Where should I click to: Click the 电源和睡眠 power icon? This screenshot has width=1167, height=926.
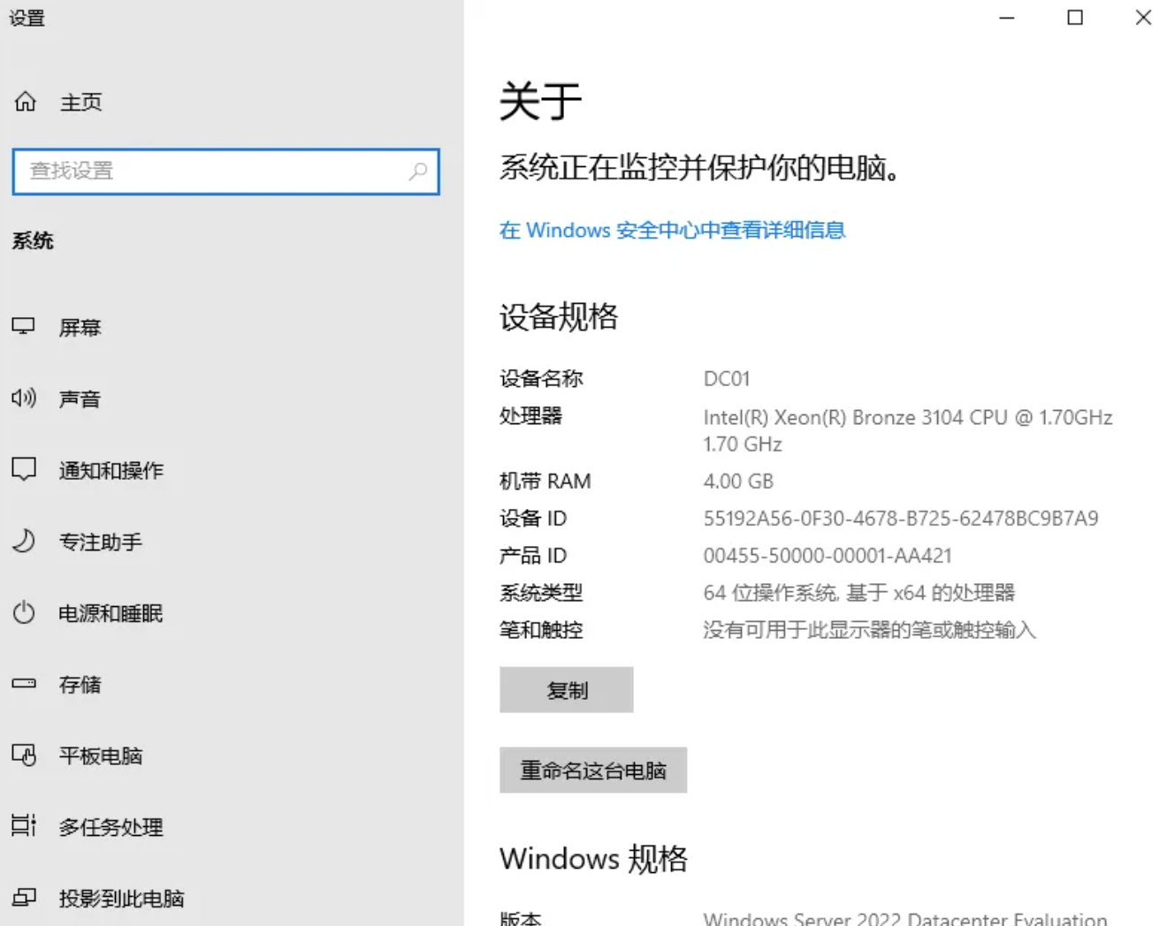click(24, 612)
